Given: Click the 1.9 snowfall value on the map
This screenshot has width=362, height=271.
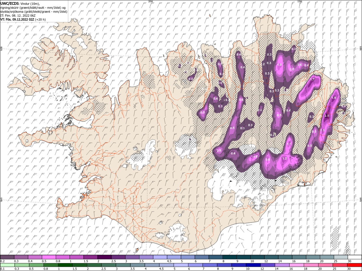Looking at the screenshot, I should 333,98.
